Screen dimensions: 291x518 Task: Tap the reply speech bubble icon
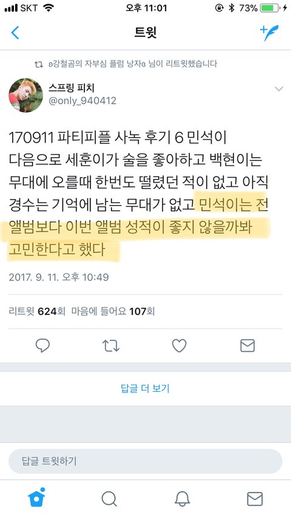click(42, 346)
